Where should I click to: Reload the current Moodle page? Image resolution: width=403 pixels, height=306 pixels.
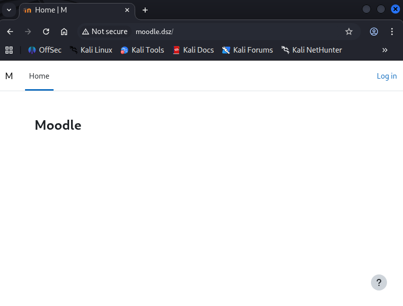click(46, 32)
